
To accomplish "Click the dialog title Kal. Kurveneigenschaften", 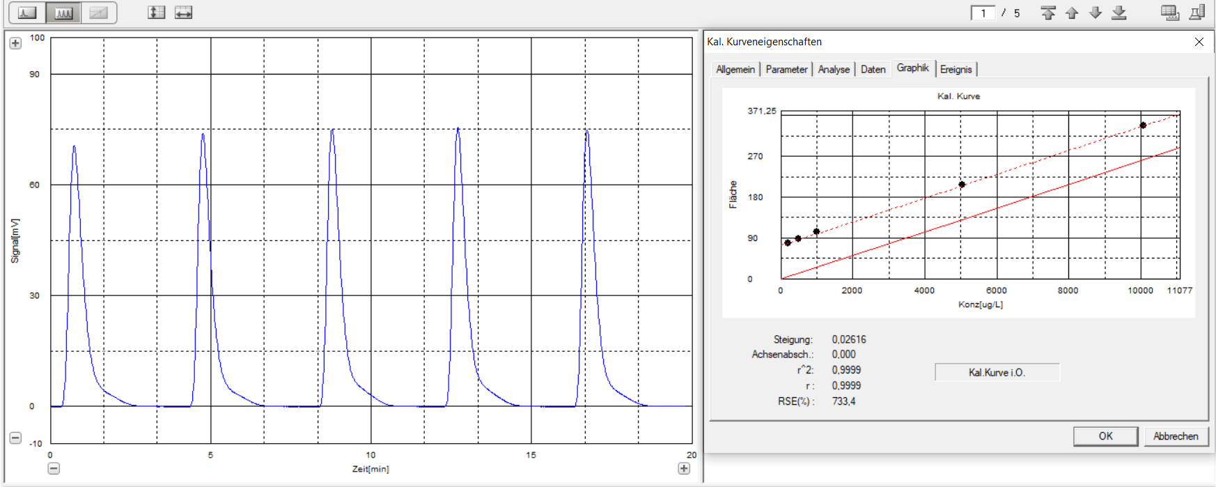I will [764, 42].
